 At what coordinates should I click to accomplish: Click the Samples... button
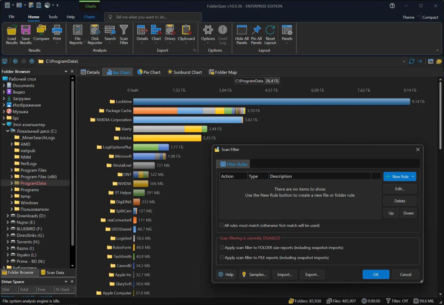[254, 274]
